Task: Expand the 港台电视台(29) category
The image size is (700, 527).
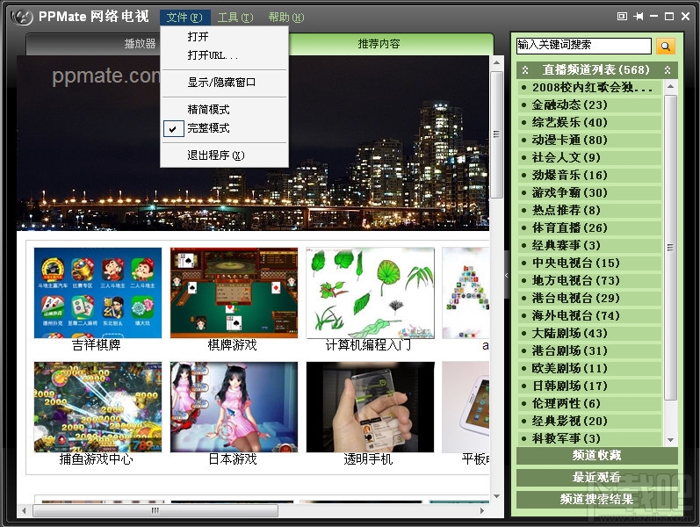Action: click(589, 299)
